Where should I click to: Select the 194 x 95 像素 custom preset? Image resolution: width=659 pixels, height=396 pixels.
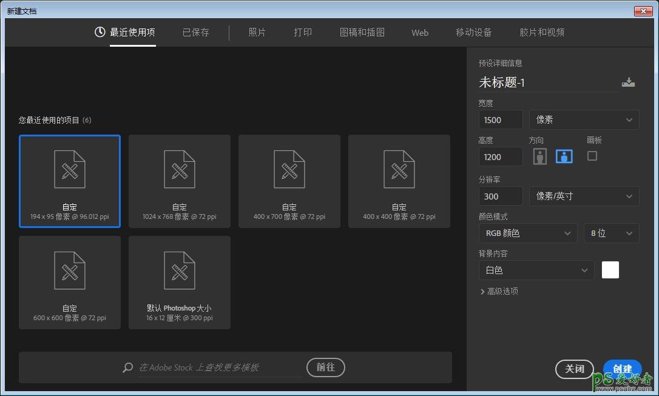pyautogui.click(x=70, y=181)
